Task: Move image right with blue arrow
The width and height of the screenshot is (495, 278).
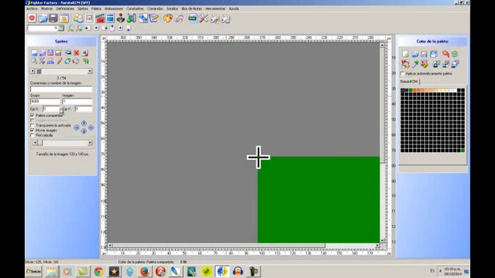Action: 91,127
